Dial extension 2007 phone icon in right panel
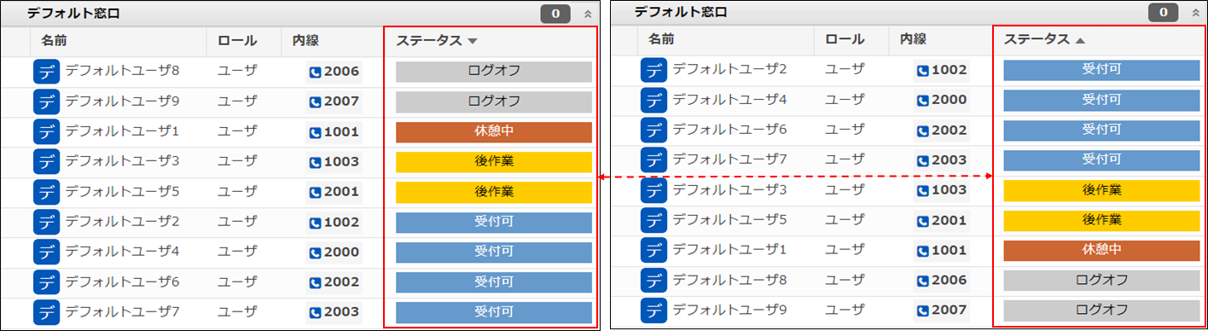This screenshot has width=1208, height=331. [922, 311]
